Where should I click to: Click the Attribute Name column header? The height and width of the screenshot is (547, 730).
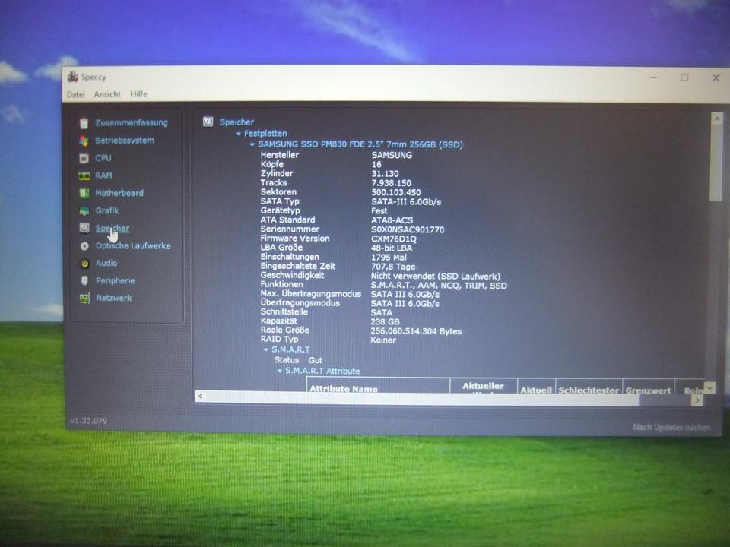344,389
